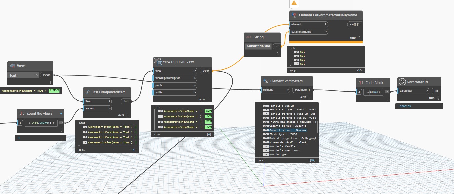The image size is (454, 194).
Task: Click the Views output port
Action: pyautogui.click(x=47, y=75)
